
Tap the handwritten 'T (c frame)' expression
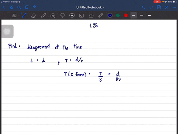point(75,74)
